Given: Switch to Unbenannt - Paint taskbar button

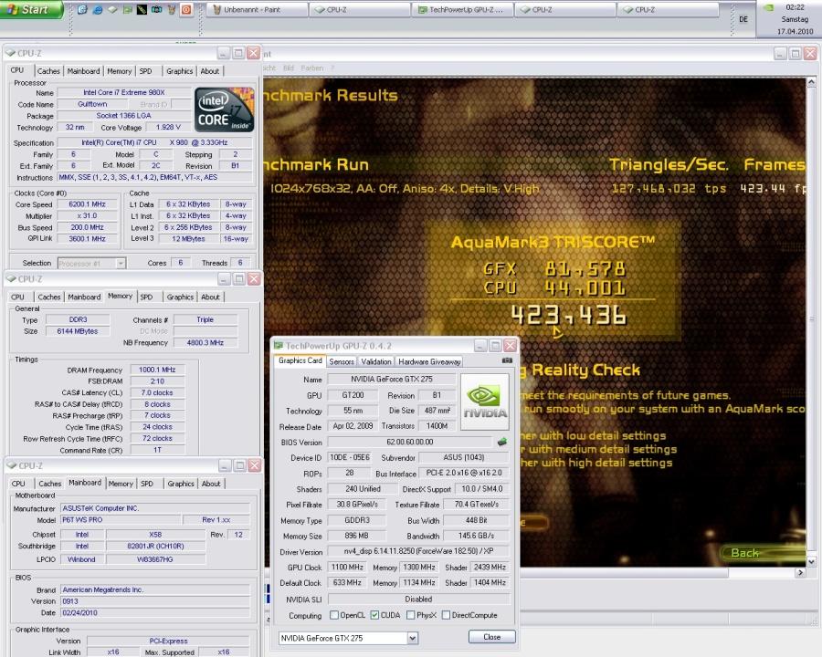Looking at the screenshot, I should click(257, 9).
